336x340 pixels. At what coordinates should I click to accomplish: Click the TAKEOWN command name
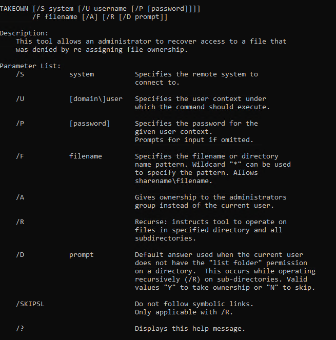[14, 9]
